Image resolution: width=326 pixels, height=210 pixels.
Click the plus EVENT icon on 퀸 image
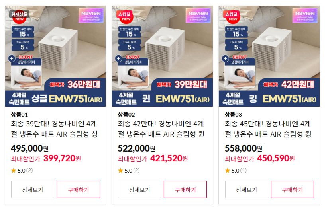118,59
